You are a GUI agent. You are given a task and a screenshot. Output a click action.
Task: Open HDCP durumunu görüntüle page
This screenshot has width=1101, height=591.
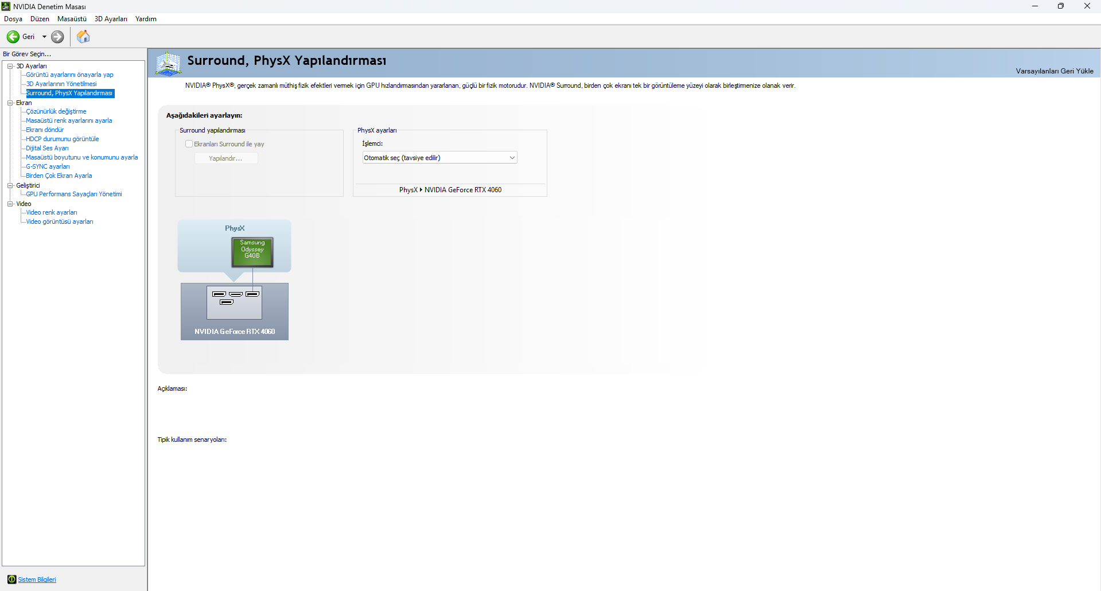63,139
